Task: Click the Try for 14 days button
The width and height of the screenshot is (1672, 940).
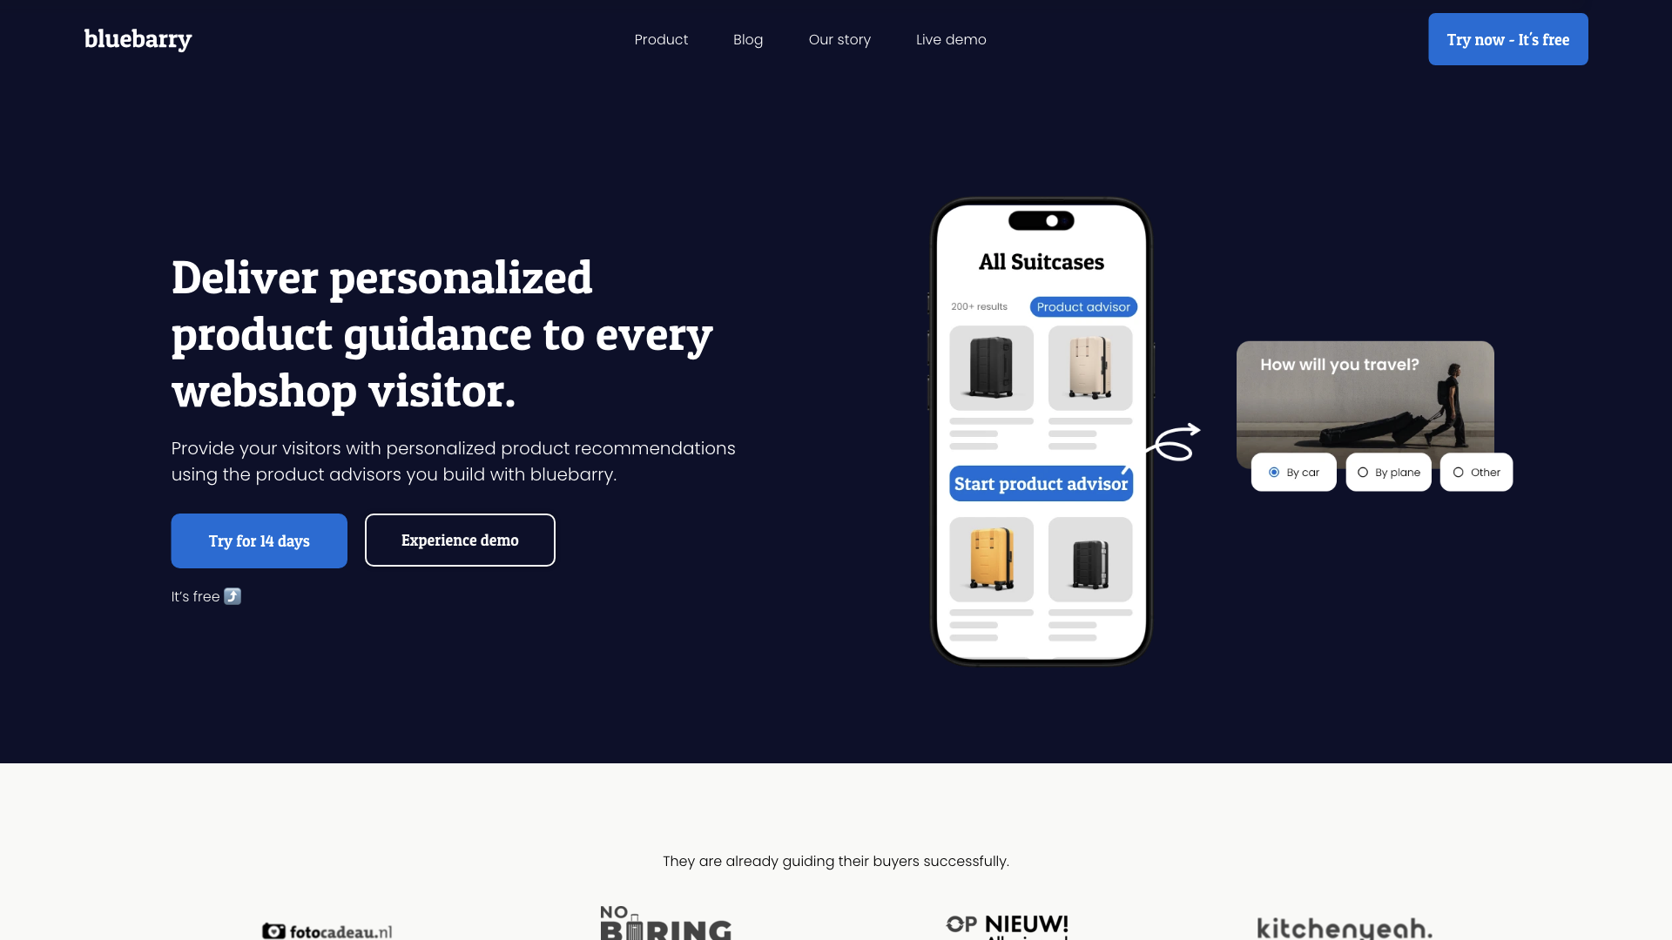Action: (259, 540)
